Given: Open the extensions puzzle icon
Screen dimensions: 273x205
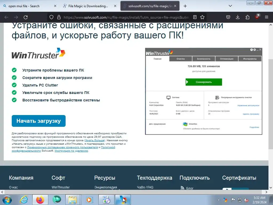Looking at the screenshot, I should [x=247, y=17].
